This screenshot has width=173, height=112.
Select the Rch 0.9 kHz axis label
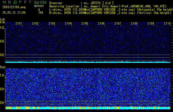click(x=2, y=89)
